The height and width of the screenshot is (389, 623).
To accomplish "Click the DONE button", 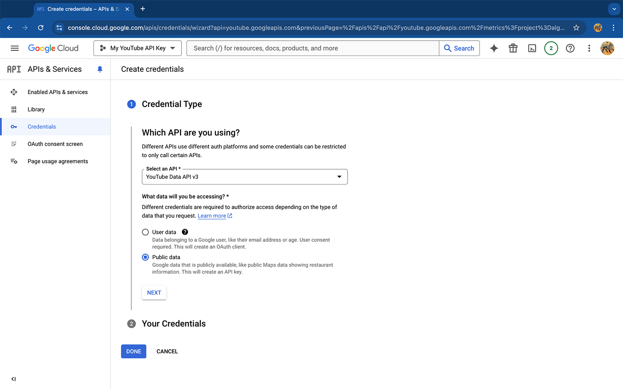I will 134,351.
